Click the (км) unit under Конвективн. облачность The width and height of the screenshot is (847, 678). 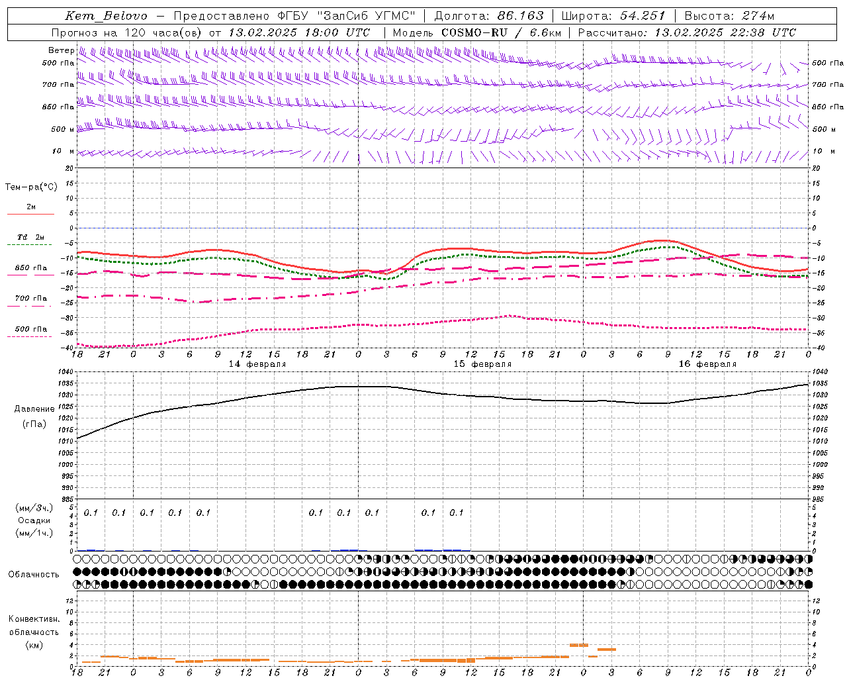(x=34, y=645)
